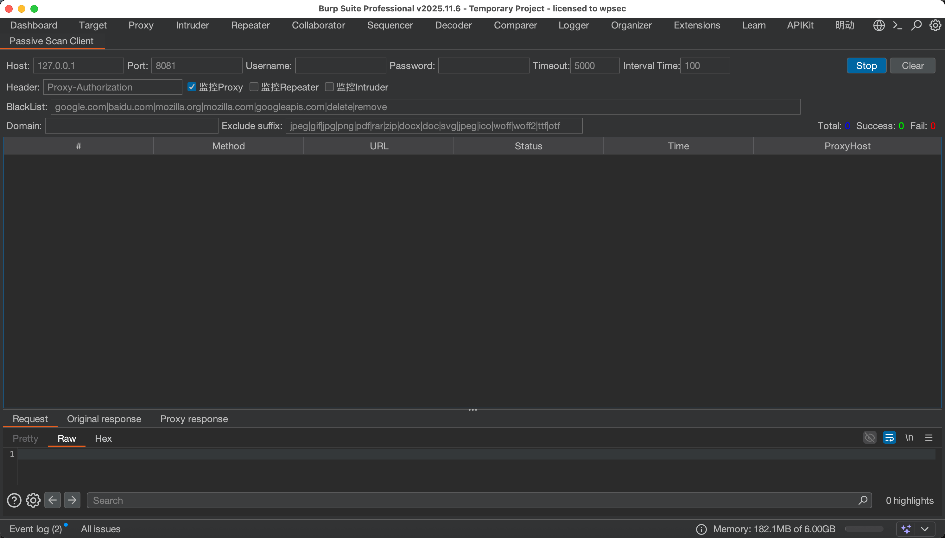The width and height of the screenshot is (945, 538).
Task: Switch editor view to Hex
Action: (103, 438)
